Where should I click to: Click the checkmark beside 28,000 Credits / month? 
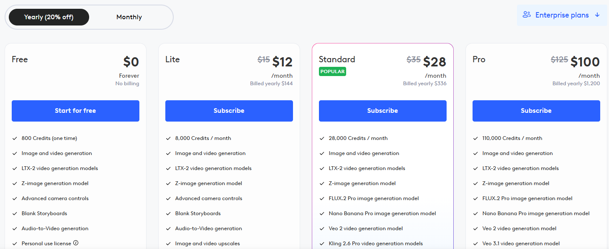[322, 138]
